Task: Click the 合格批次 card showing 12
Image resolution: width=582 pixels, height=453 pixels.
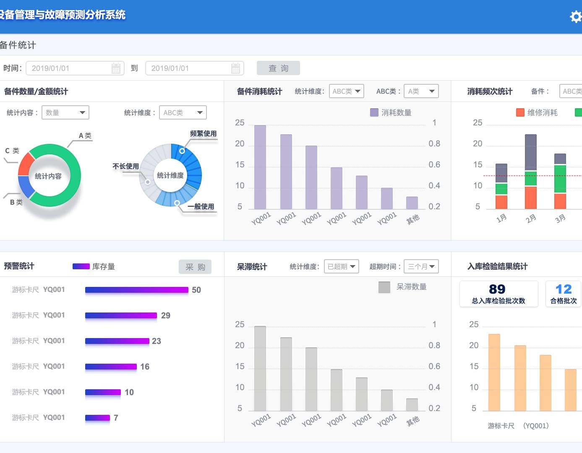Action: 563,294
